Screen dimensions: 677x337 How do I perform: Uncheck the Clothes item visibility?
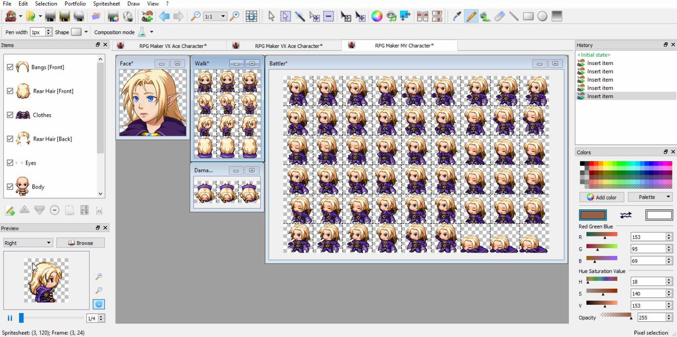(x=10, y=115)
